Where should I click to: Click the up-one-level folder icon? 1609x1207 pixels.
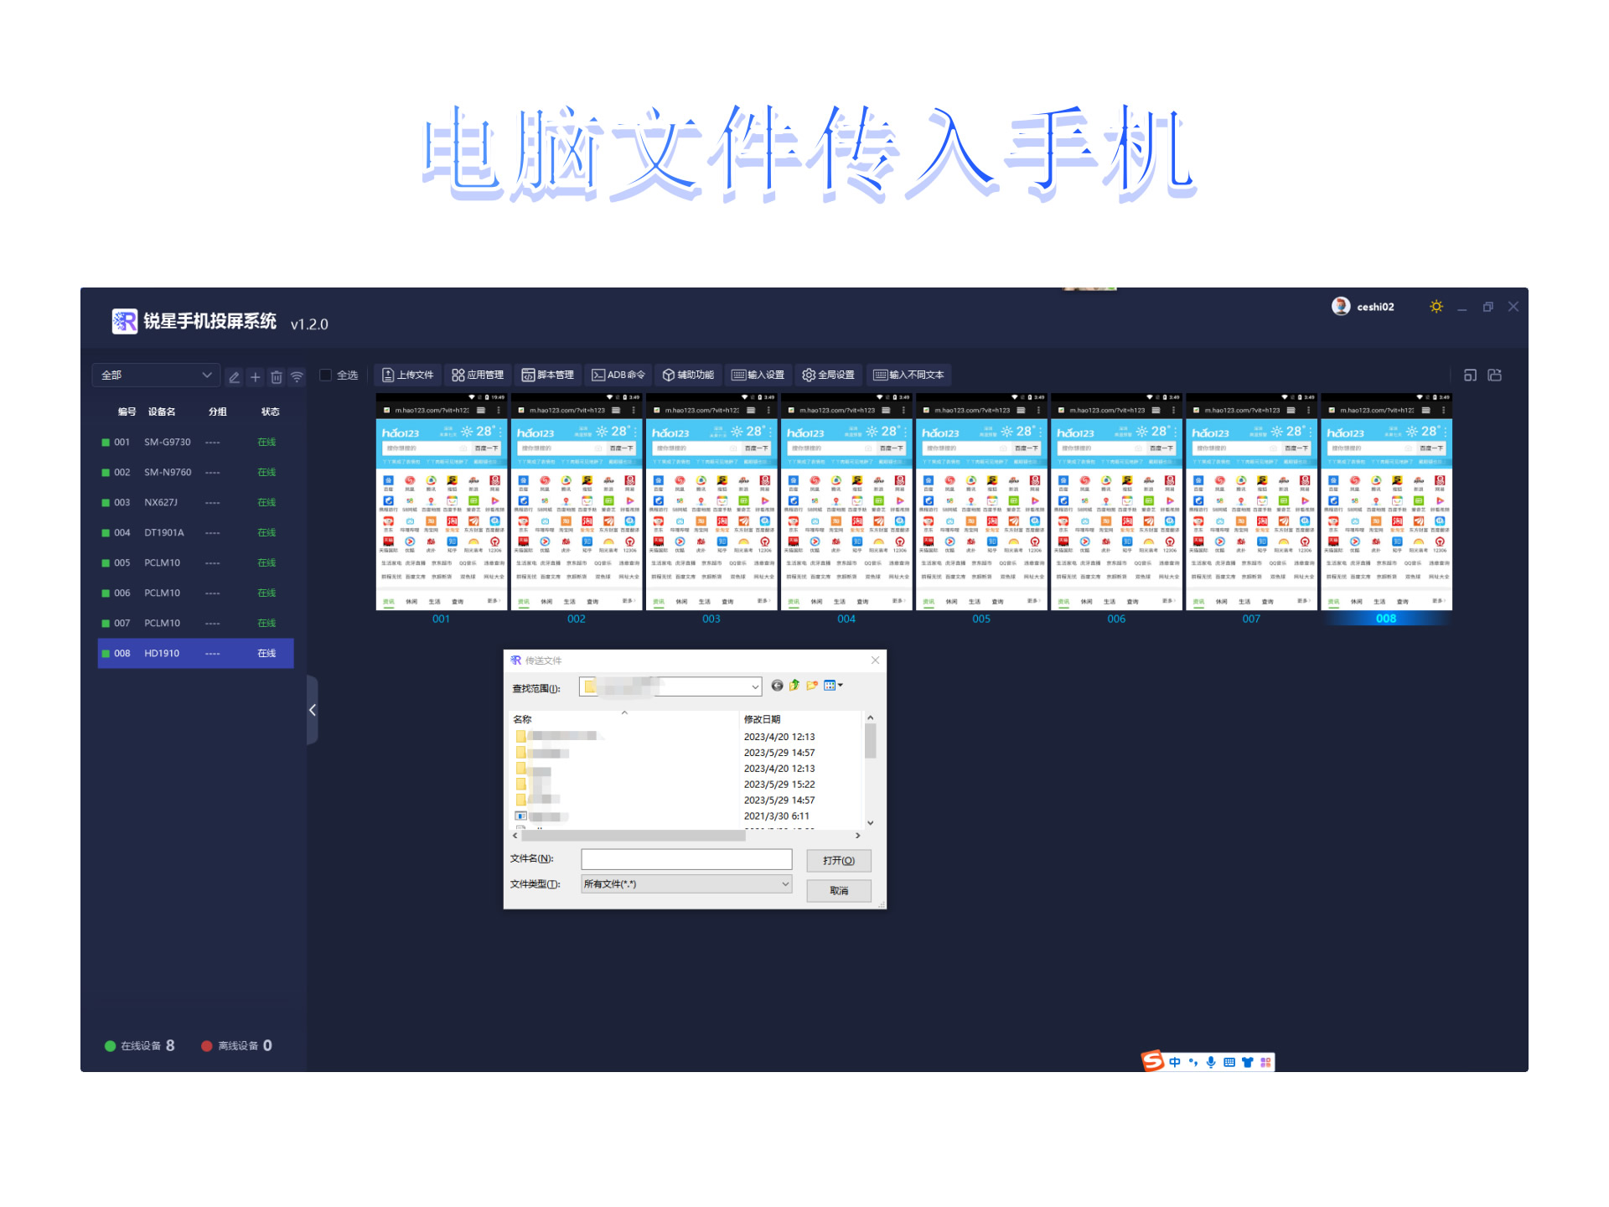click(794, 686)
